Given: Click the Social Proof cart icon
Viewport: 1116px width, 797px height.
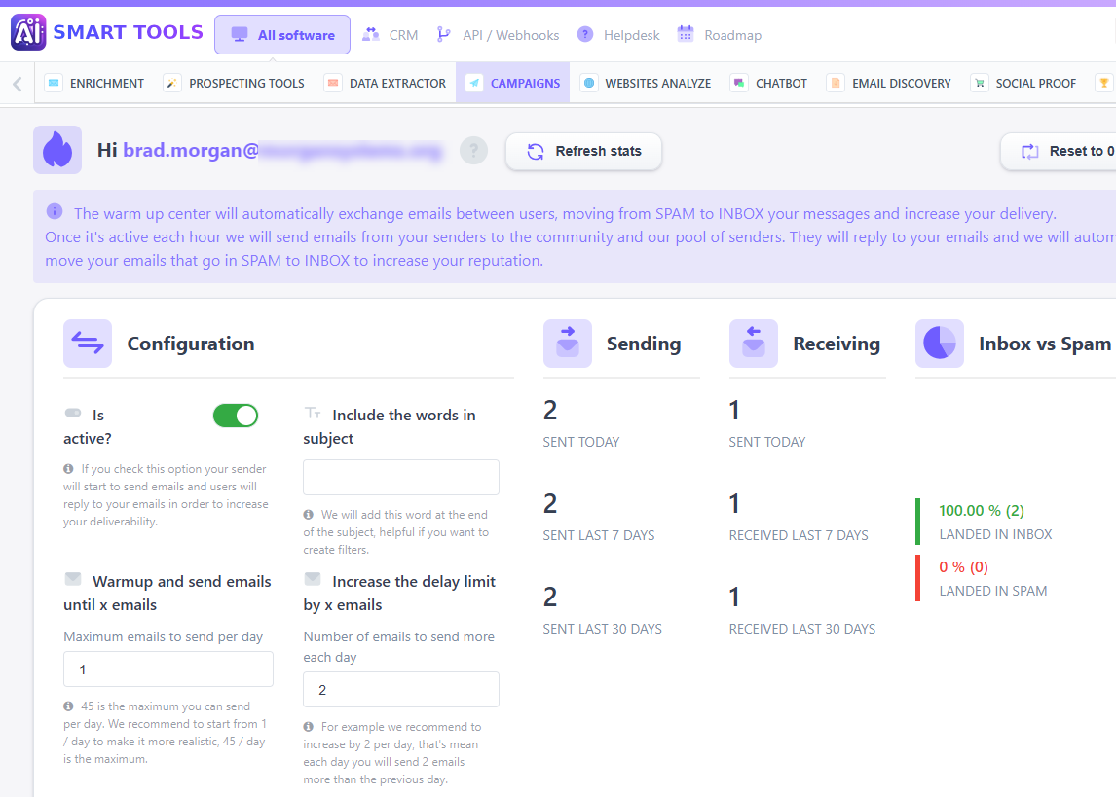Looking at the screenshot, I should 980,83.
